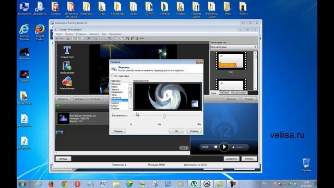The height and width of the screenshot is (188, 334).
Task: Click the Redo toolbar icon
Action: point(62,39)
